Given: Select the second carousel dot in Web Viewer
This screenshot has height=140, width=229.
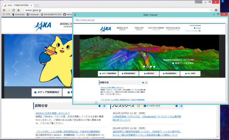Looking at the screenshot, I should [147, 67].
